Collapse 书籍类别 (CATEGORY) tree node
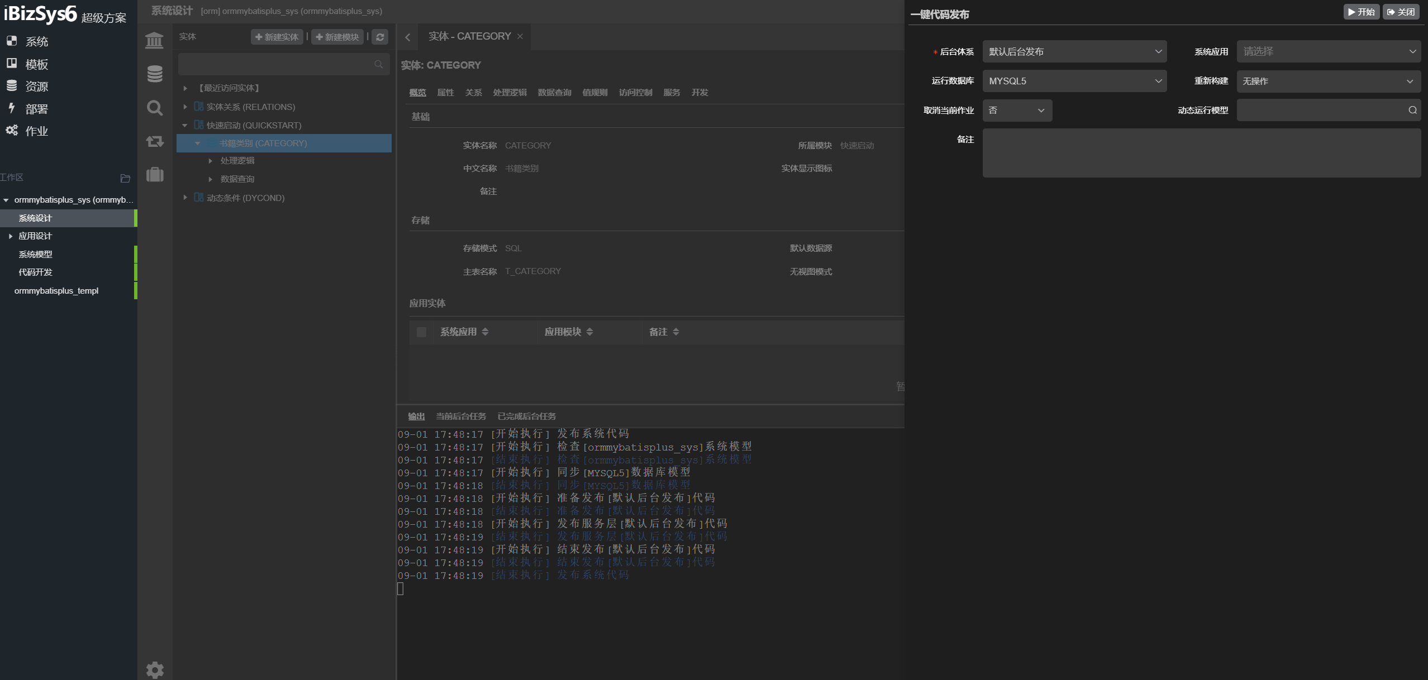The height and width of the screenshot is (680, 1428). tap(197, 143)
